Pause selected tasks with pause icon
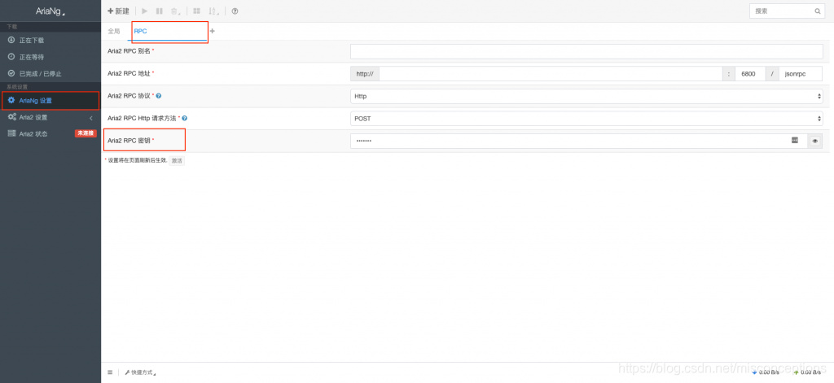Image resolution: width=834 pixels, height=383 pixels. coord(159,11)
